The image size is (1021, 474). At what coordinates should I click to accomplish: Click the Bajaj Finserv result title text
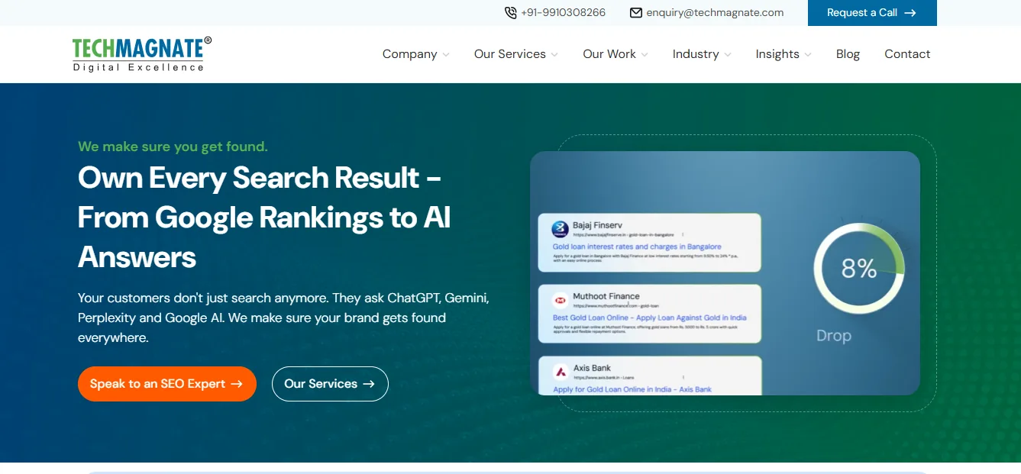pyautogui.click(x=599, y=226)
